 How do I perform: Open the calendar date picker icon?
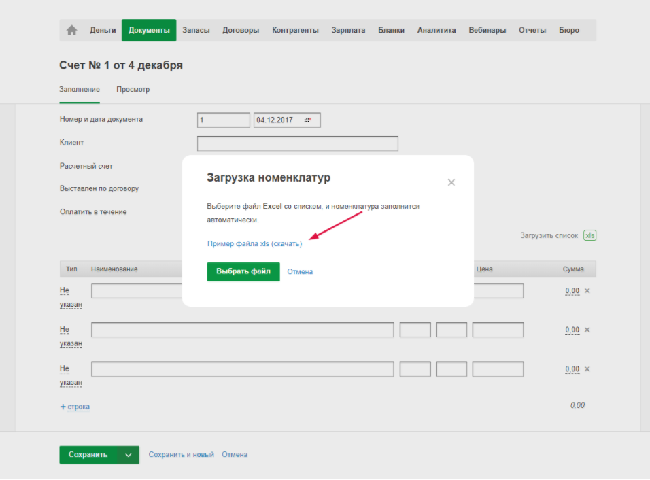307,120
